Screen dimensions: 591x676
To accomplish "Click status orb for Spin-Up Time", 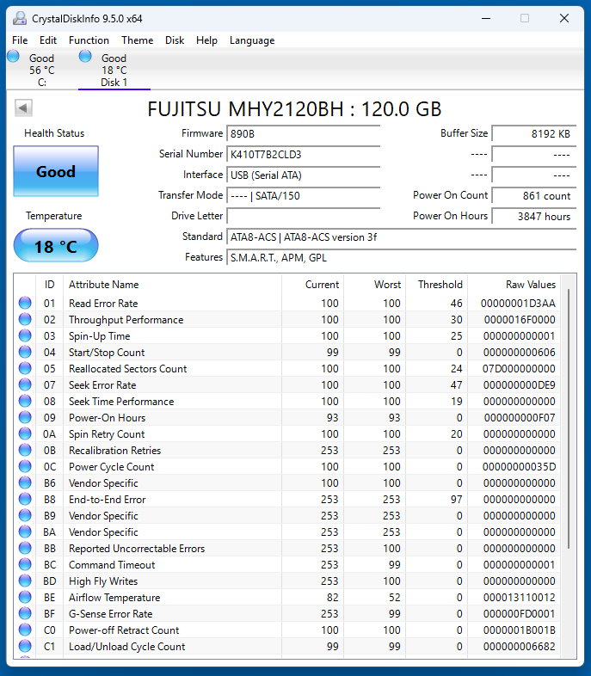I will pyautogui.click(x=25, y=335).
